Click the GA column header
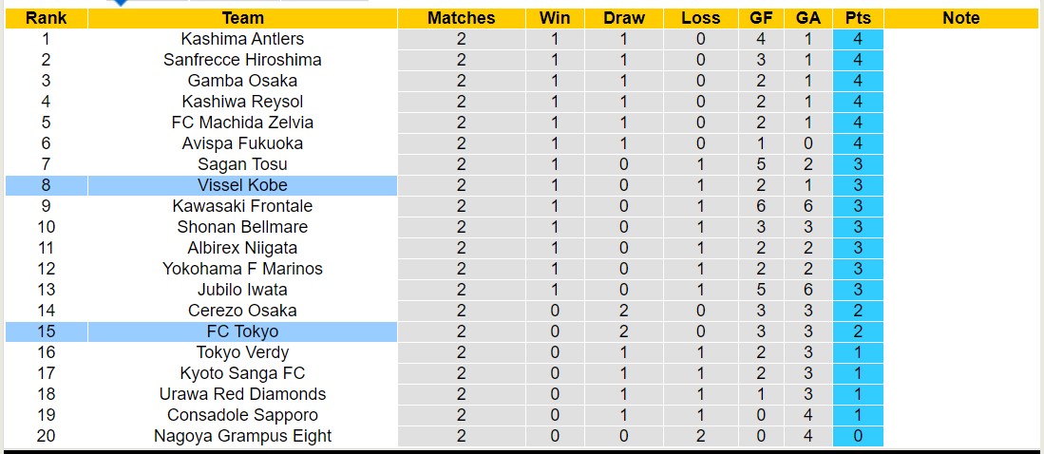The width and height of the screenshot is (1044, 454). point(808,18)
